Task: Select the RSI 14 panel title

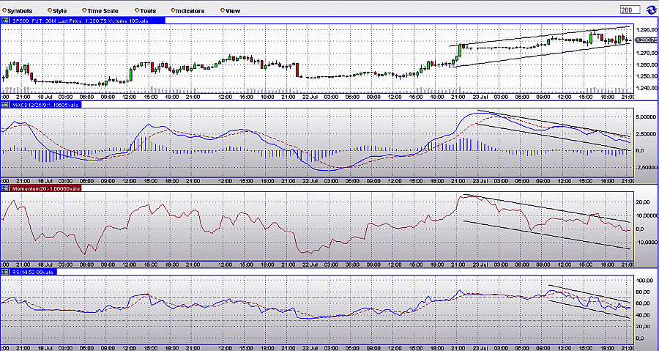Action: [32, 272]
